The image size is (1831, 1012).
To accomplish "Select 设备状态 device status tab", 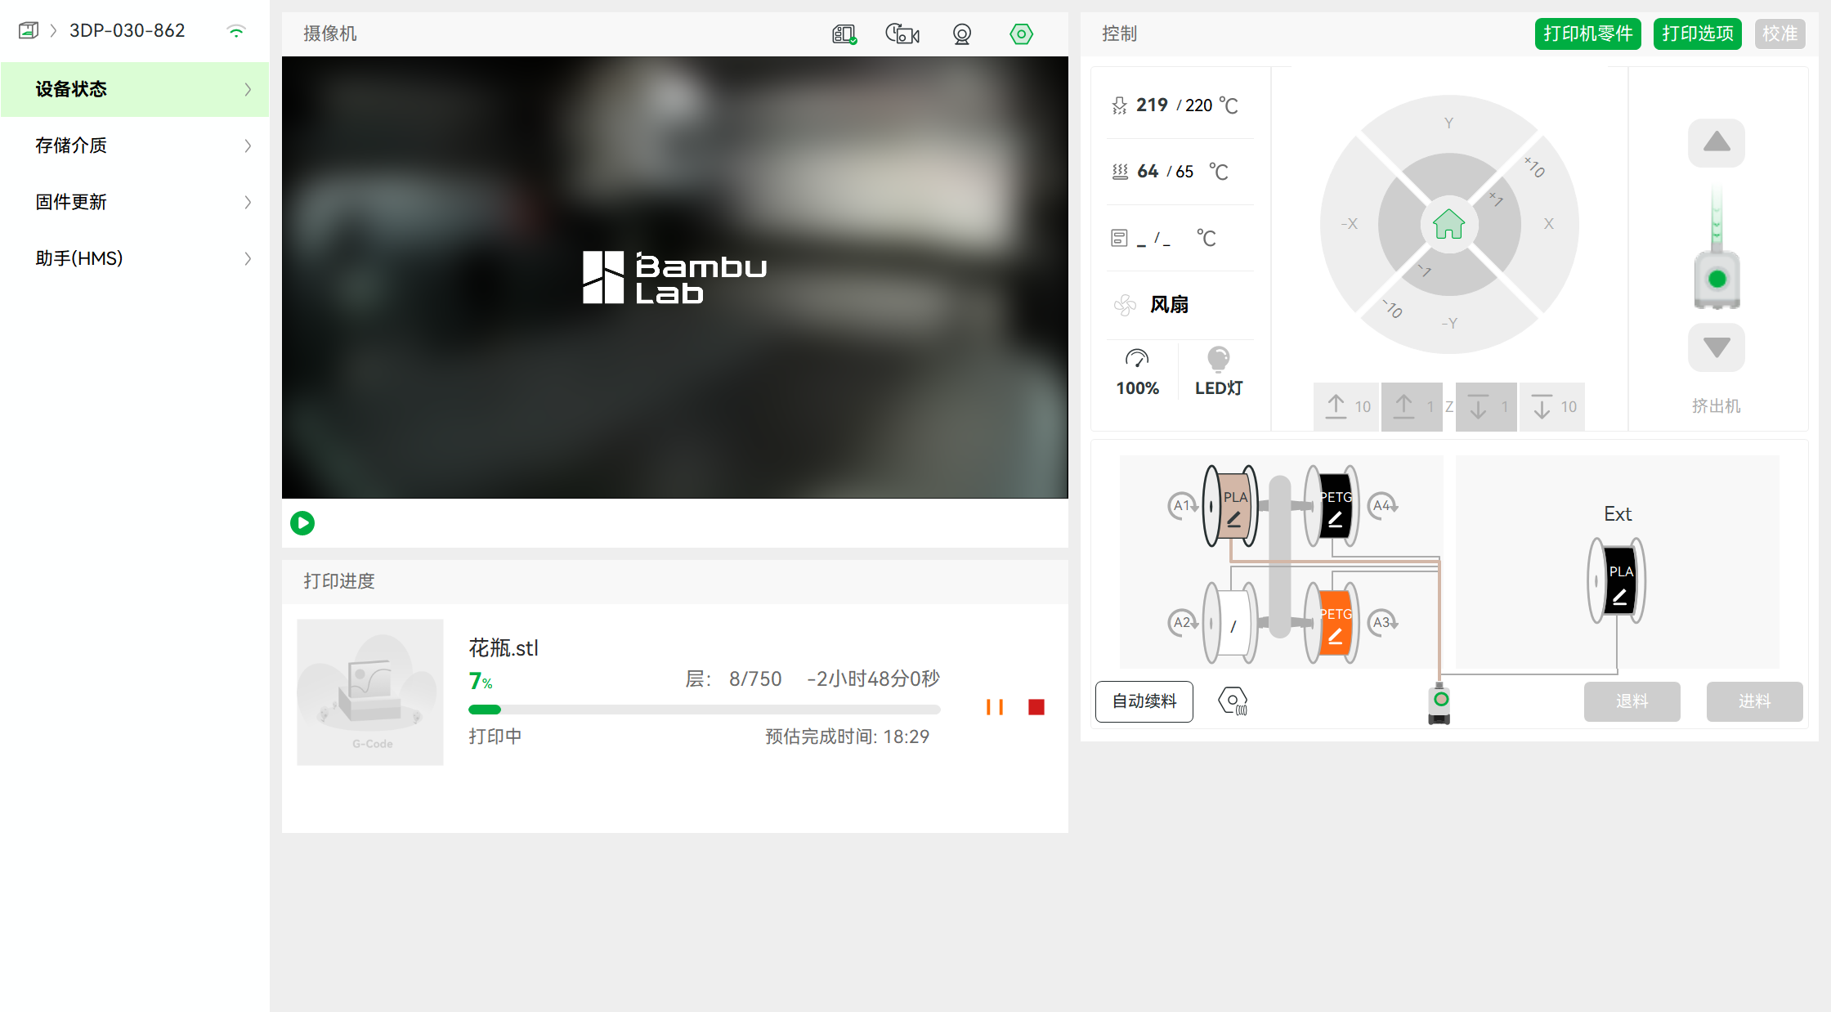I will [x=135, y=89].
